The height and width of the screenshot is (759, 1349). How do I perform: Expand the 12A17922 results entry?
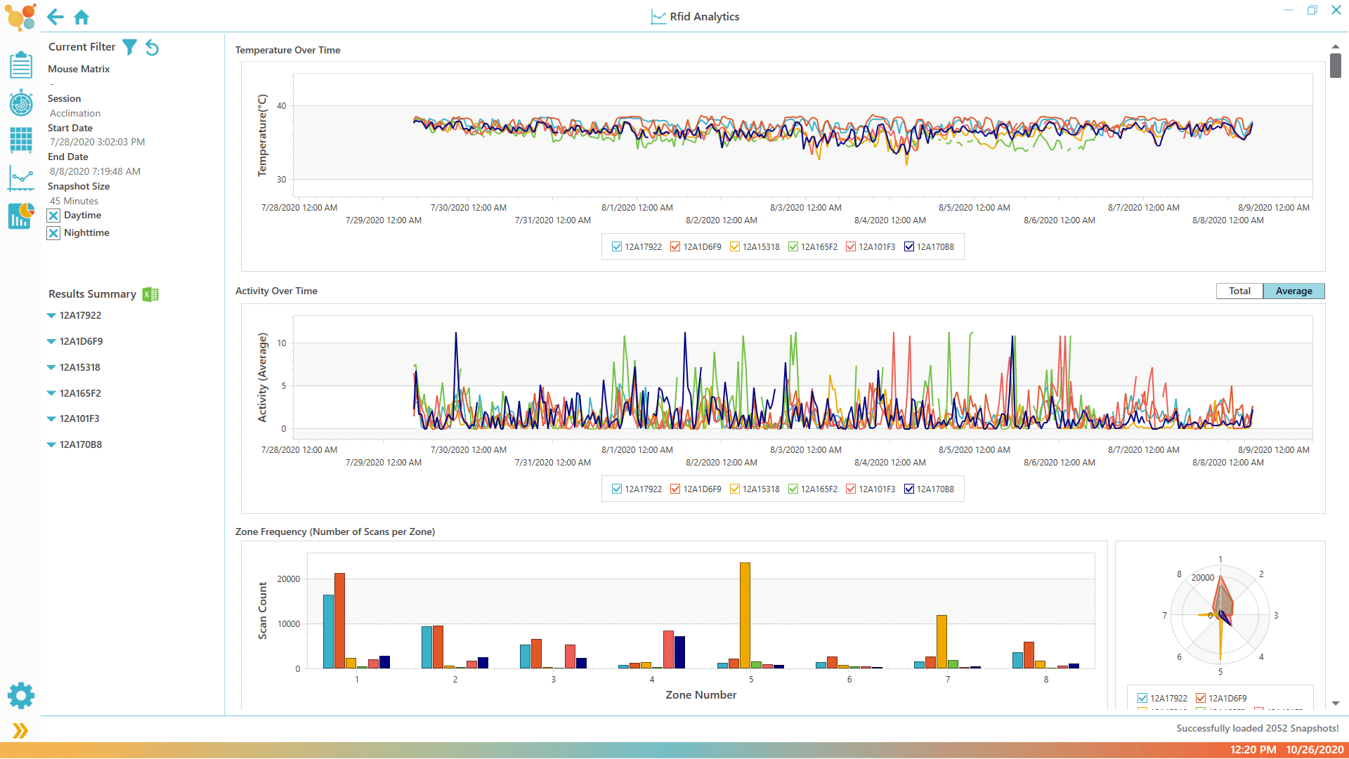[x=51, y=316]
